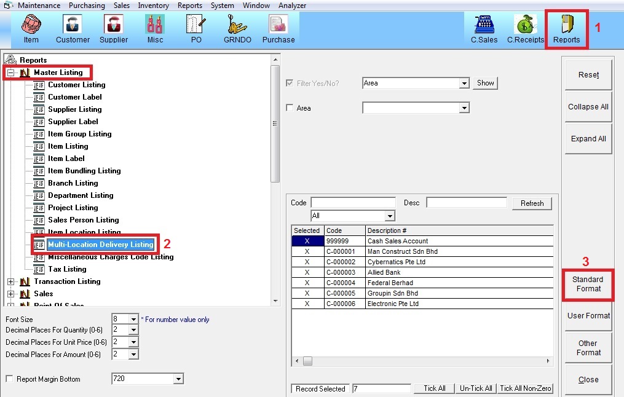
Task: Click the Code search input field
Action: 353,203
